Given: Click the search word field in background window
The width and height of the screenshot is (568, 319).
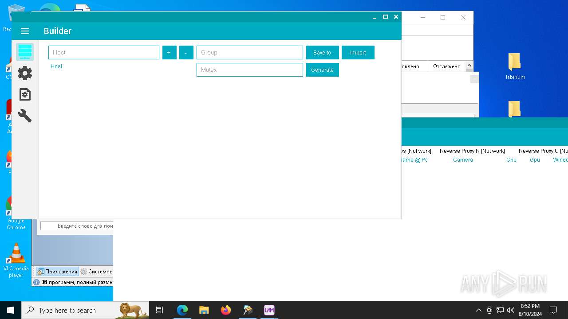Looking at the screenshot, I should (77, 226).
